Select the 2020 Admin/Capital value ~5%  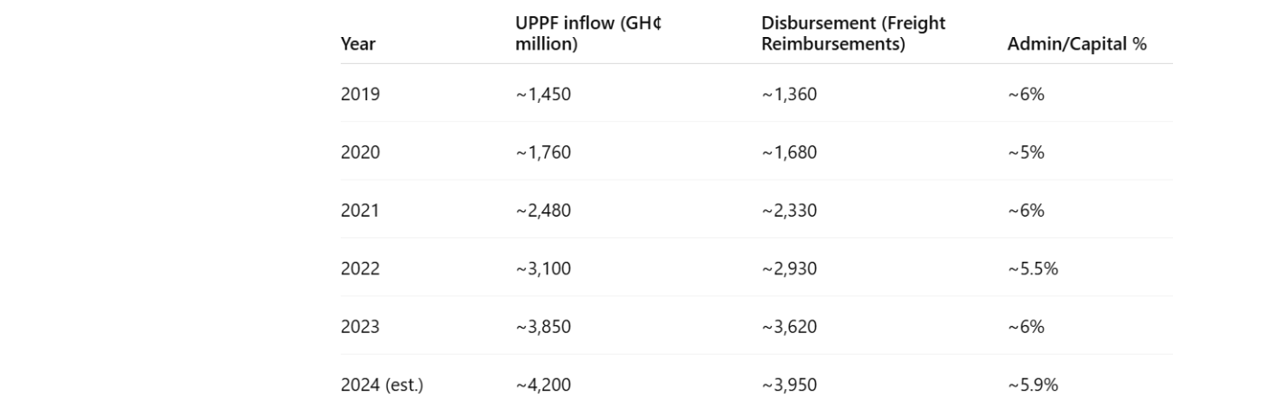click(1026, 152)
